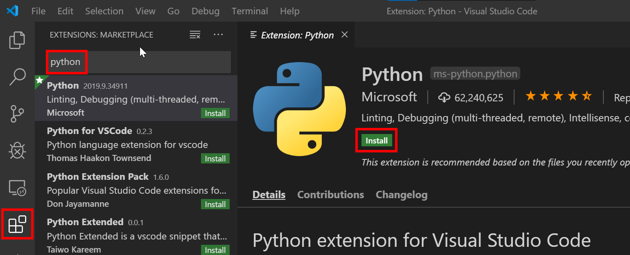This screenshot has height=255, width=630.
Task: Install Python extension from detail page
Action: click(x=377, y=141)
